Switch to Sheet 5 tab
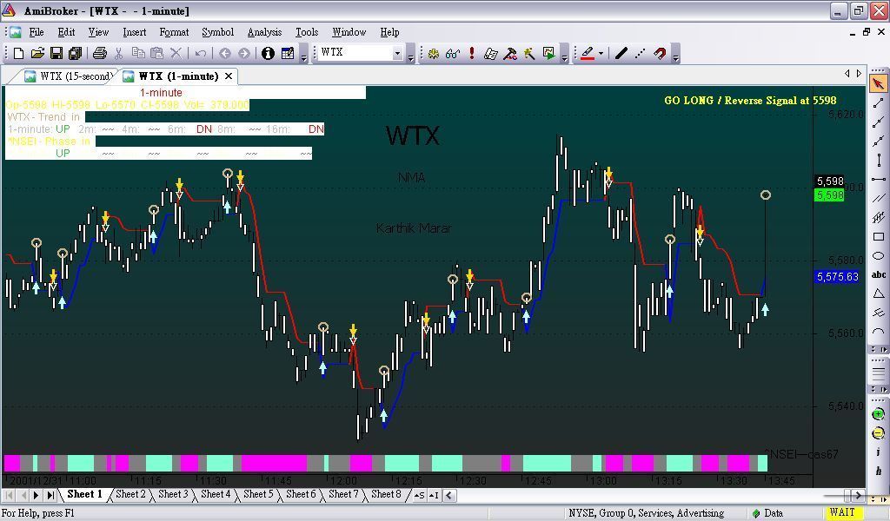The image size is (890, 521). pos(258,494)
